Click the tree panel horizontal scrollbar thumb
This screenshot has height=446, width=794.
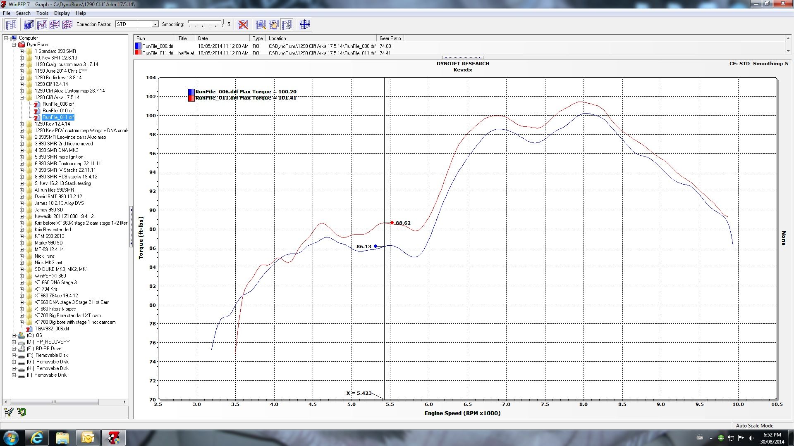(x=54, y=402)
